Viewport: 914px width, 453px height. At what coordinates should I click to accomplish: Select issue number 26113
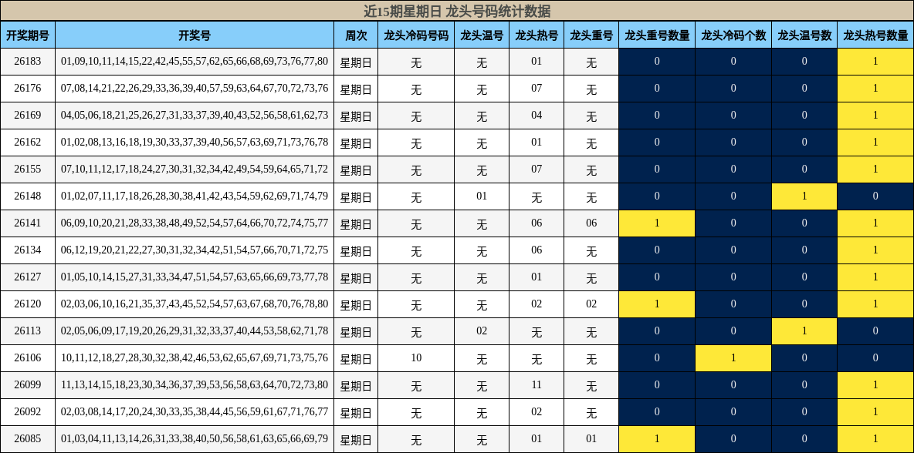point(27,331)
